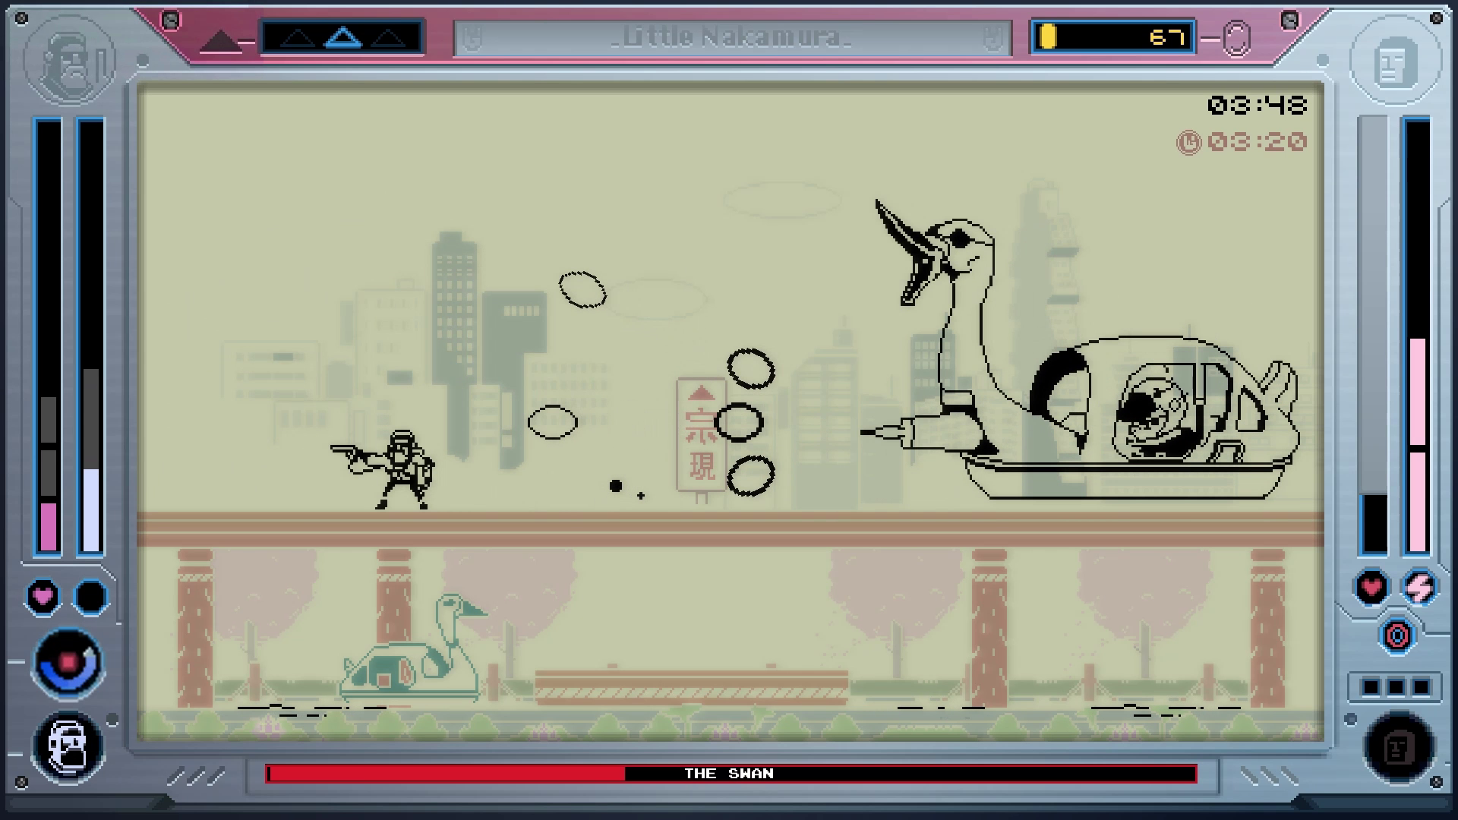
Task: Click the square face emblem at top right
Action: 1396,60
